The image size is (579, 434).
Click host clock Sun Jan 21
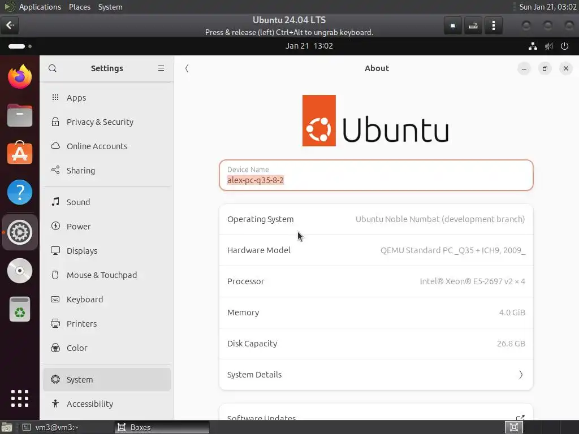(x=547, y=7)
